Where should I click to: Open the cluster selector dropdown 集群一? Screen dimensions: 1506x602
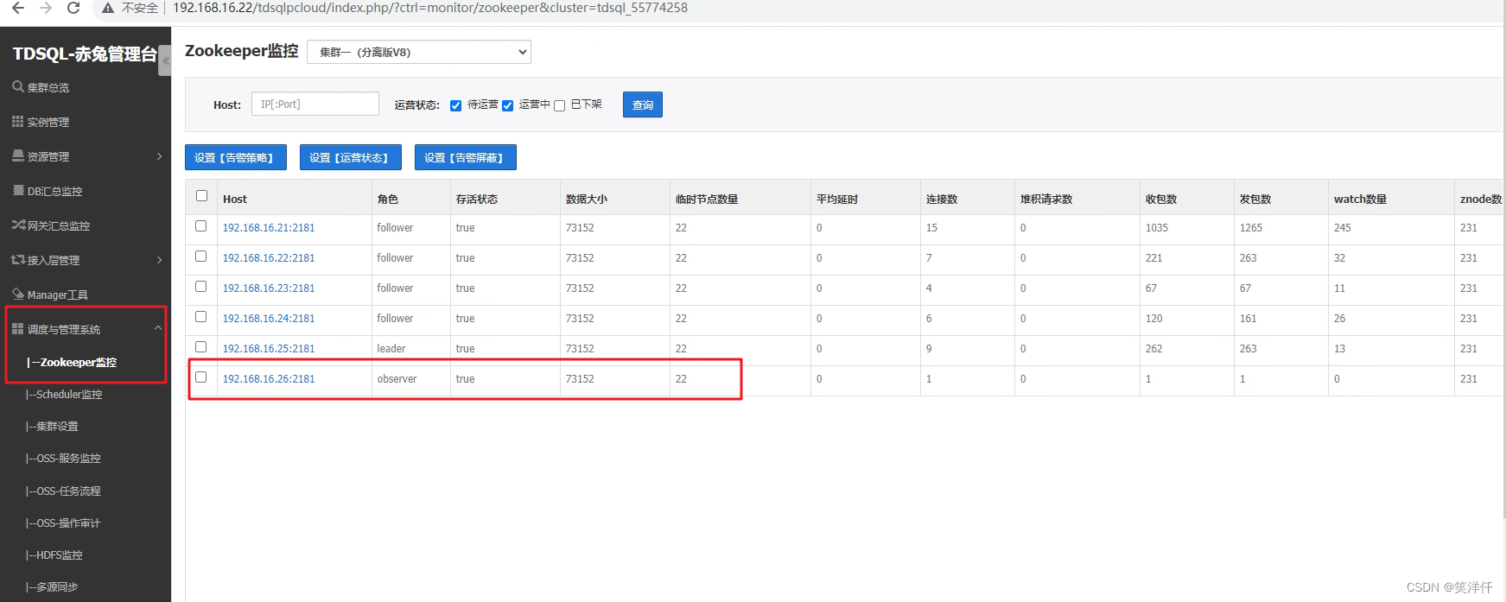pyautogui.click(x=419, y=52)
